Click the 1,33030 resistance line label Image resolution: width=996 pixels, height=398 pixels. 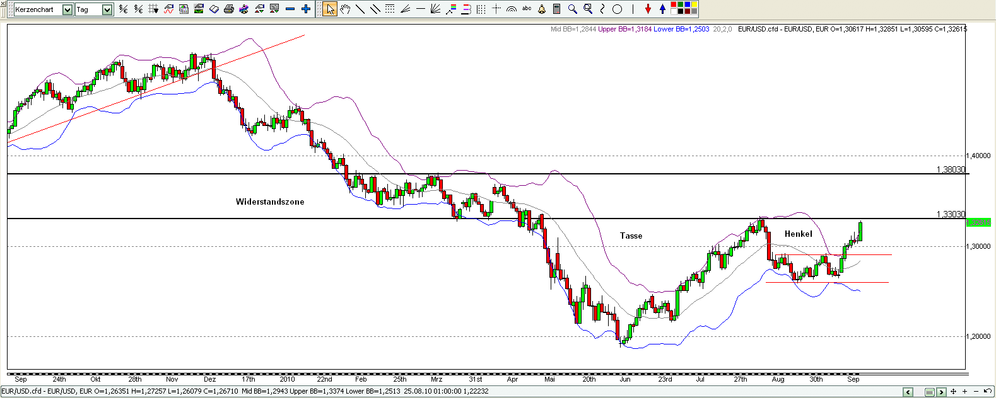[951, 214]
